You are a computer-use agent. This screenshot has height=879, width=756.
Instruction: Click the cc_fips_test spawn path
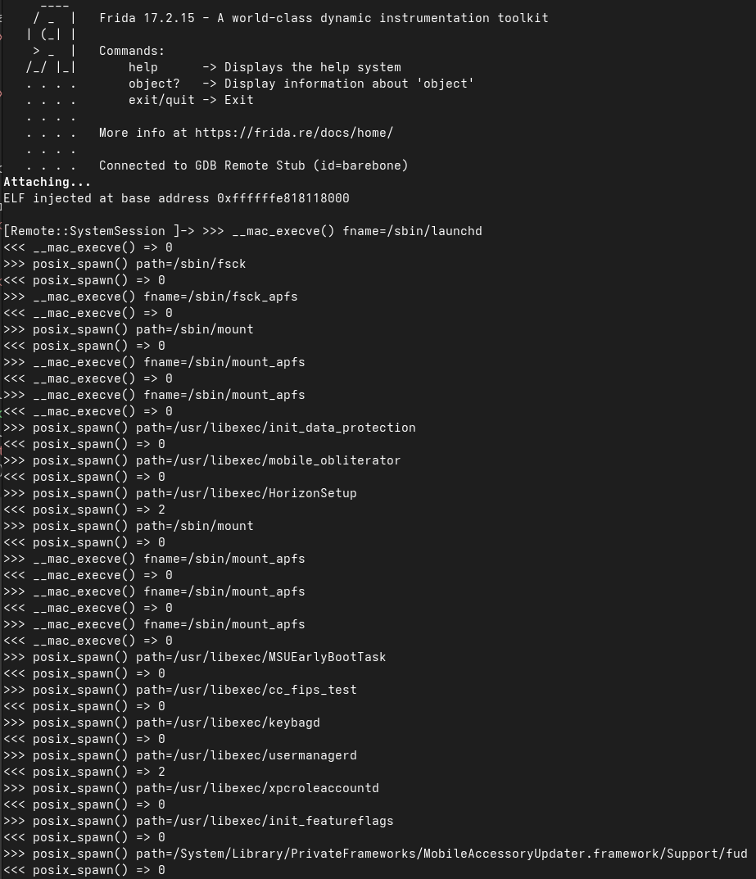(x=246, y=690)
